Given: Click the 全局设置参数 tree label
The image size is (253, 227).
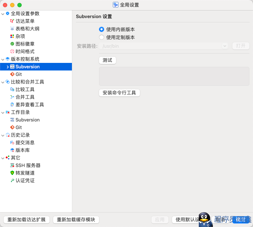Looking at the screenshot, I should (x=25, y=13).
